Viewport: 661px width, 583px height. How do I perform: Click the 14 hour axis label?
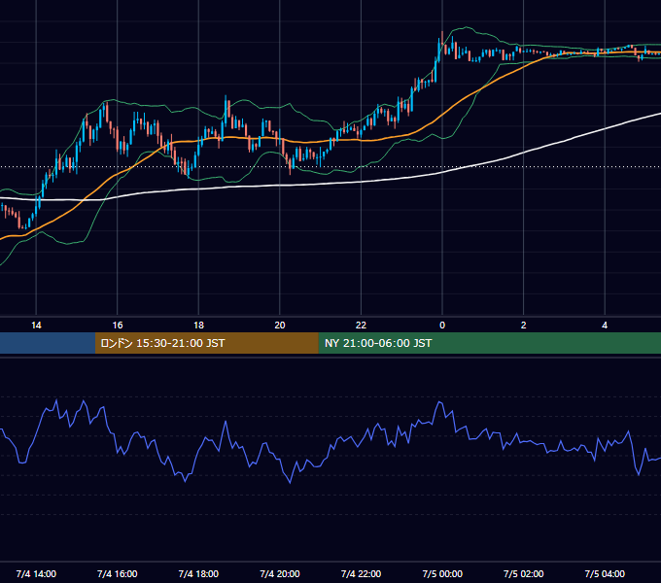coord(36,326)
